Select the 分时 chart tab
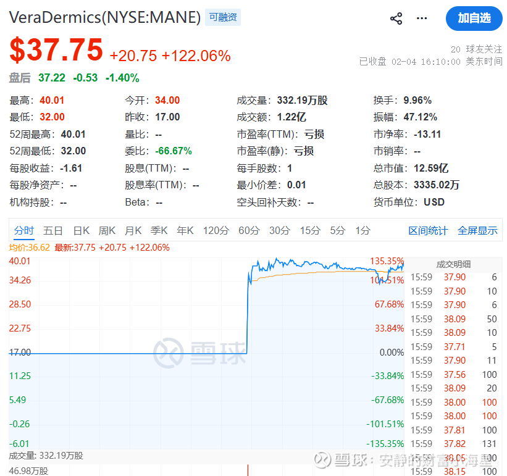The height and width of the screenshot is (476, 507). pyautogui.click(x=24, y=230)
